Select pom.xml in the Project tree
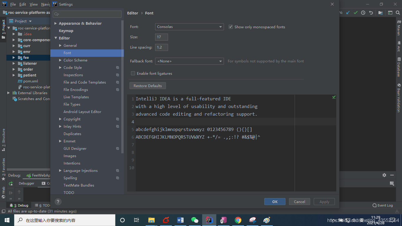The height and width of the screenshot is (226, 402). point(29,81)
